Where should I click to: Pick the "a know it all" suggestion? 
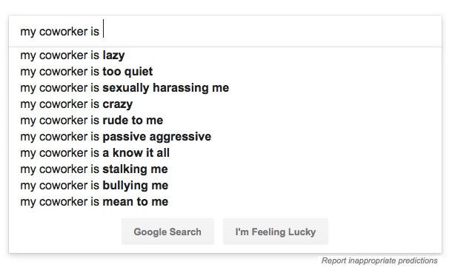[225, 152]
